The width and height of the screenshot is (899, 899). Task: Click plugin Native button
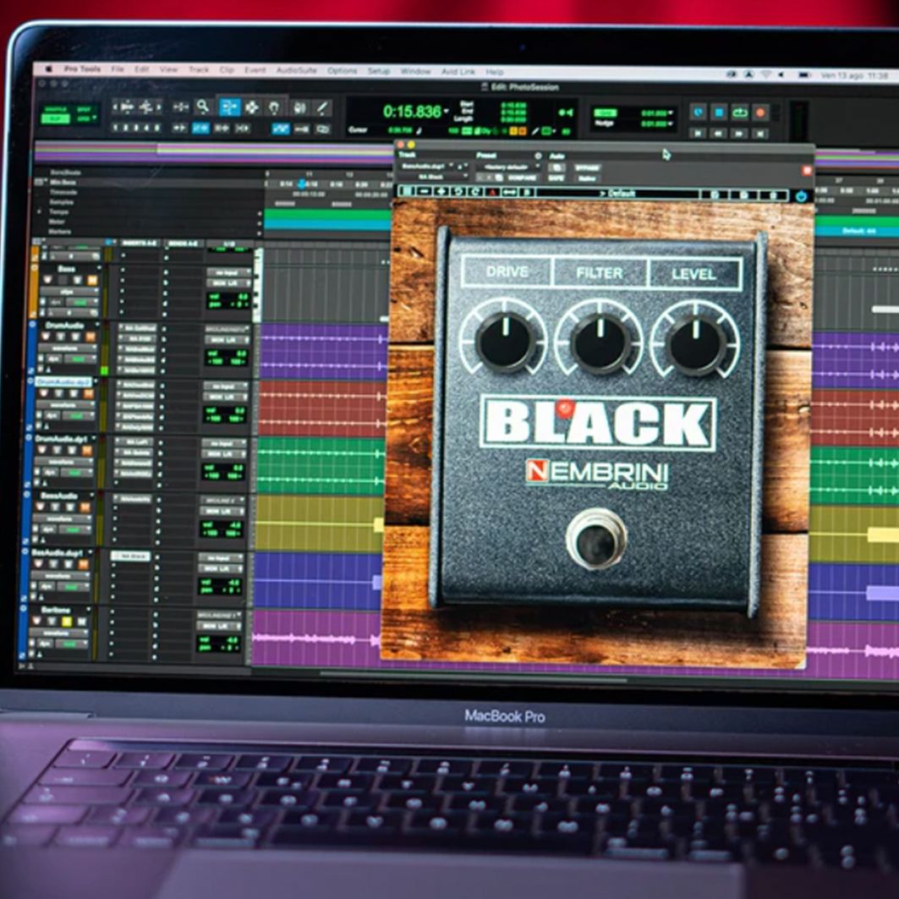pyautogui.click(x=587, y=178)
